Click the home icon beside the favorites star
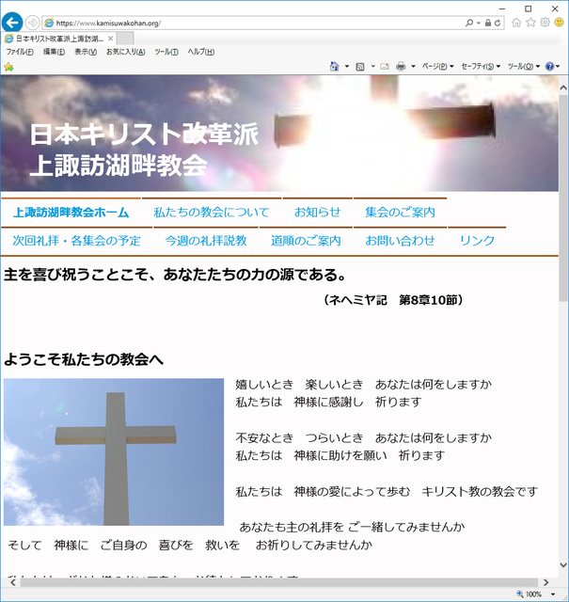This screenshot has height=602, width=569. pos(516,23)
